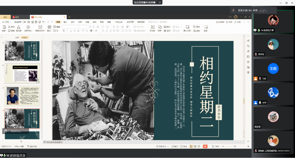Image resolution: width=295 pixels, height=158 pixels.
Task: Toggle bold formatting
Action: click(64, 31)
